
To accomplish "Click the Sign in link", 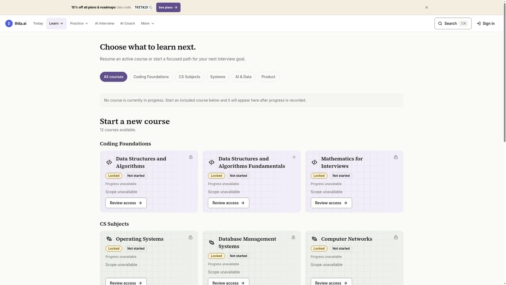I will click(x=485, y=23).
